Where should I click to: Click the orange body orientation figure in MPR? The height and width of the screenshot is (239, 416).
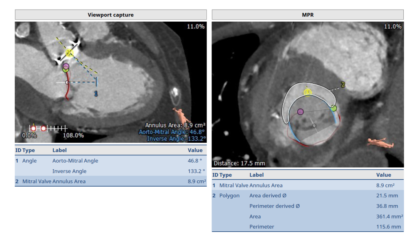point(380,142)
